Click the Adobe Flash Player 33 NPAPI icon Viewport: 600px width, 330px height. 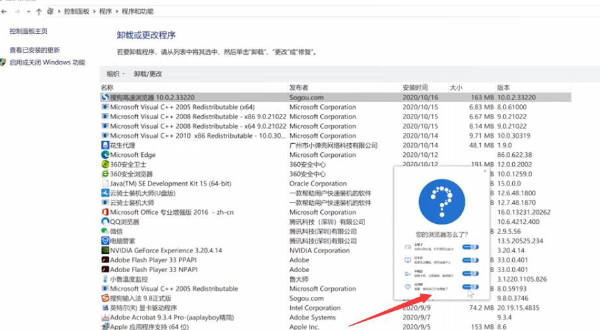point(105,269)
